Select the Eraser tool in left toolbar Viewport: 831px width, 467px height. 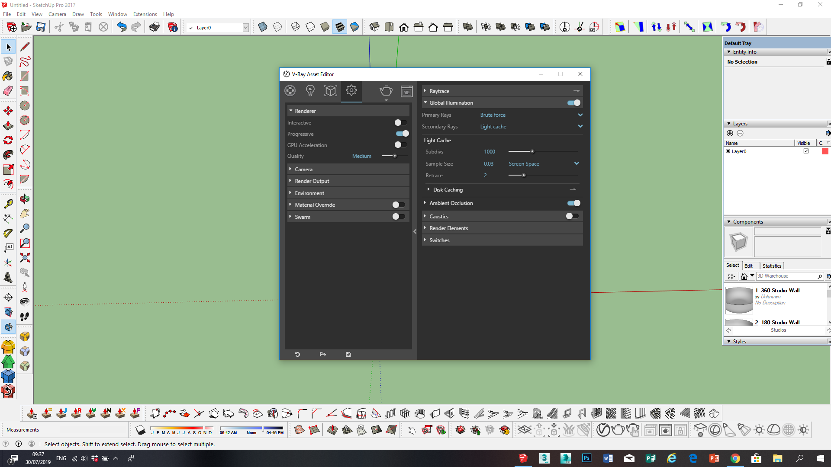pos(8,91)
